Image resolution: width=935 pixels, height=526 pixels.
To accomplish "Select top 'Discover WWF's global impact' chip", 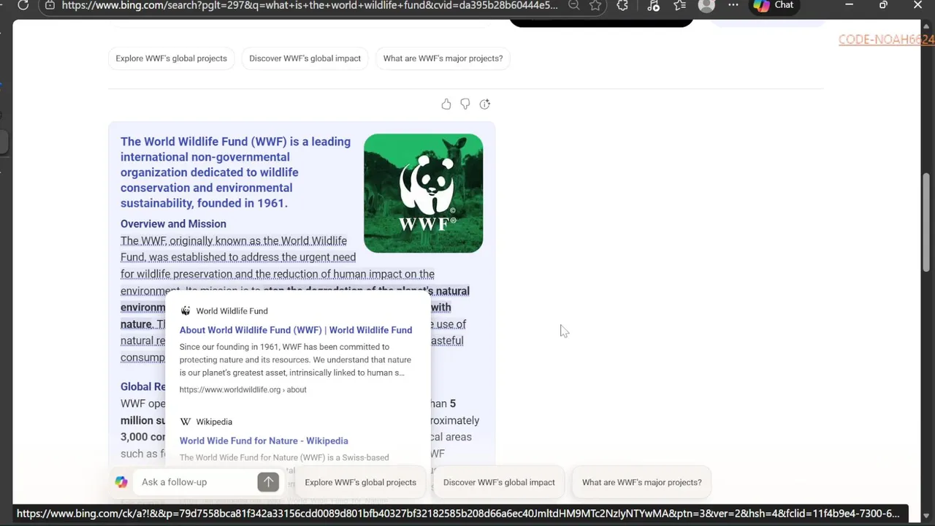I will click(x=305, y=58).
